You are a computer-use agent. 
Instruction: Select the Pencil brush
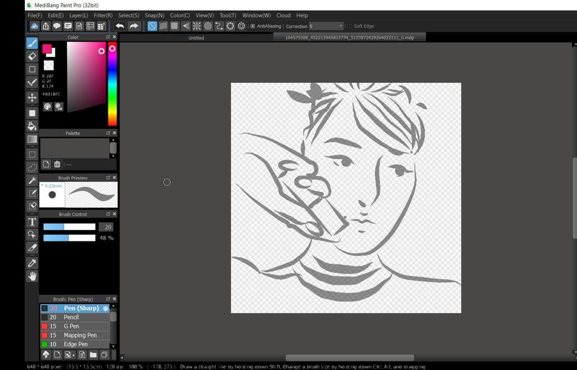tap(75, 318)
